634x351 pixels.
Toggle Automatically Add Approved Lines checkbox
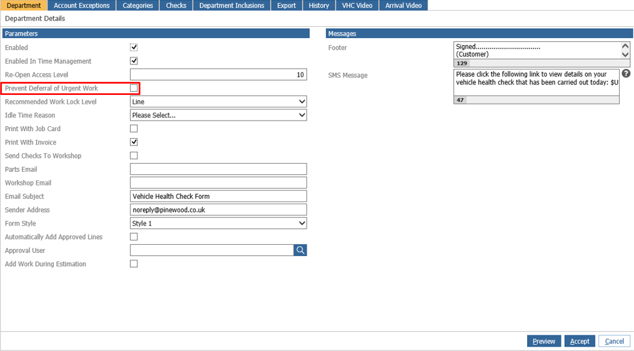pyautogui.click(x=134, y=237)
